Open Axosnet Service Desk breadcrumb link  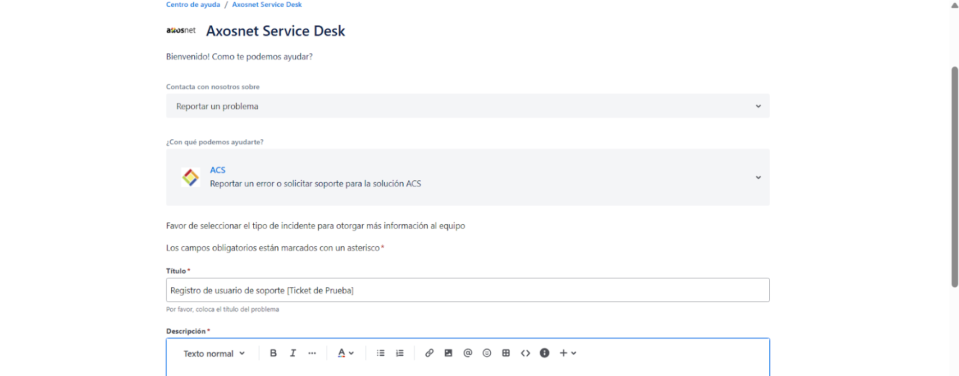click(x=267, y=4)
